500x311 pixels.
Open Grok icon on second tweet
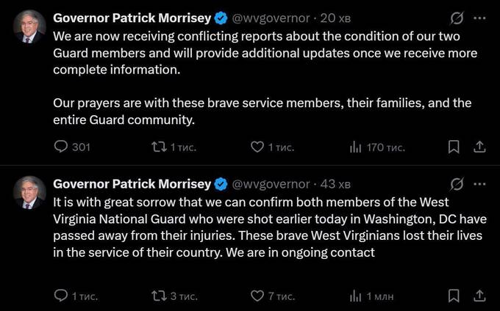click(456, 183)
